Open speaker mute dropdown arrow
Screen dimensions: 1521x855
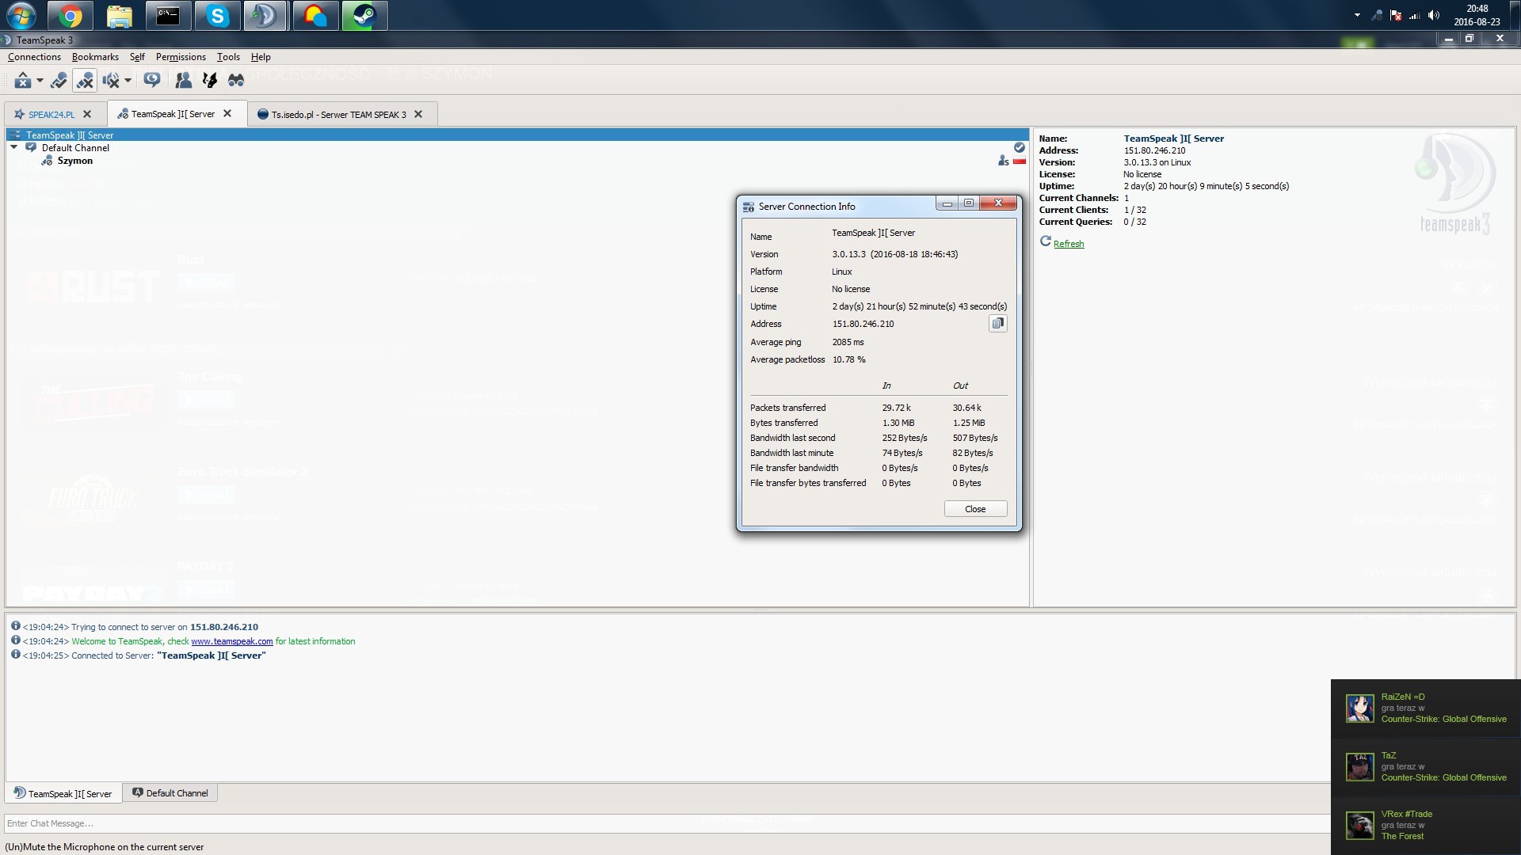pyautogui.click(x=128, y=80)
